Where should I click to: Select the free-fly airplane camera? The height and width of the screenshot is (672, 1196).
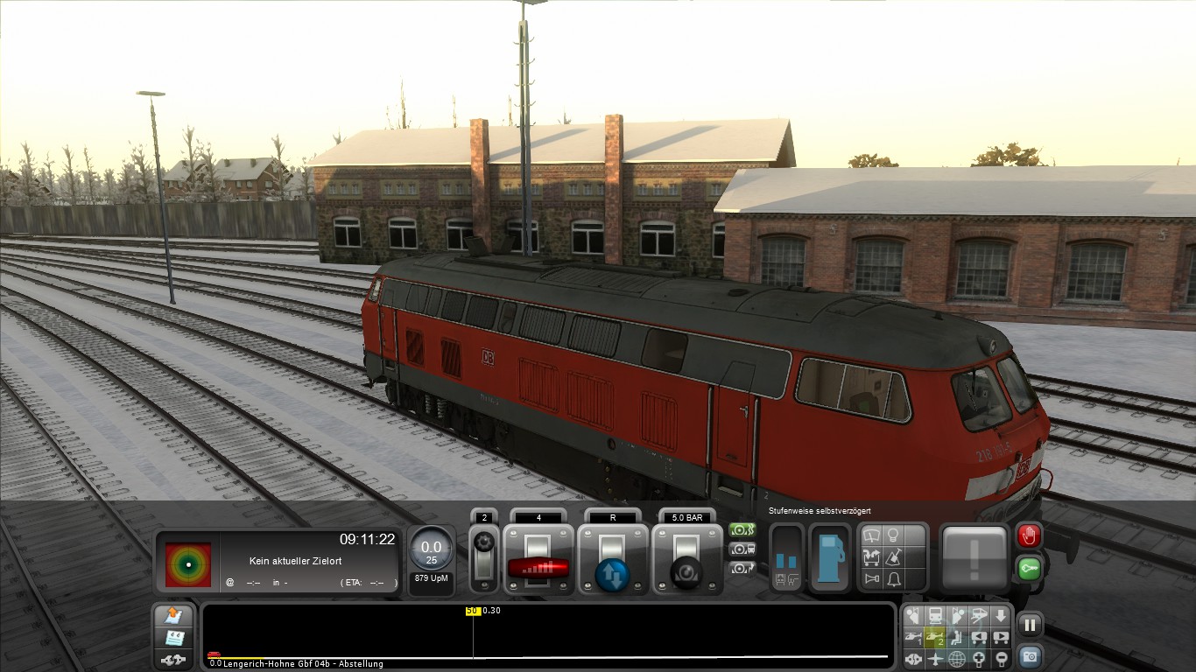(936, 658)
